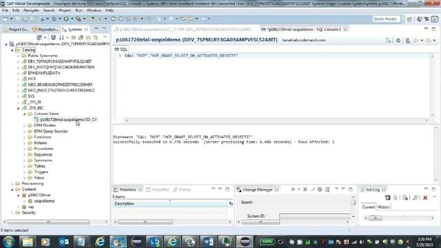Open the History tab in Job Log
The height and width of the screenshot is (248, 441).
point(383,207)
